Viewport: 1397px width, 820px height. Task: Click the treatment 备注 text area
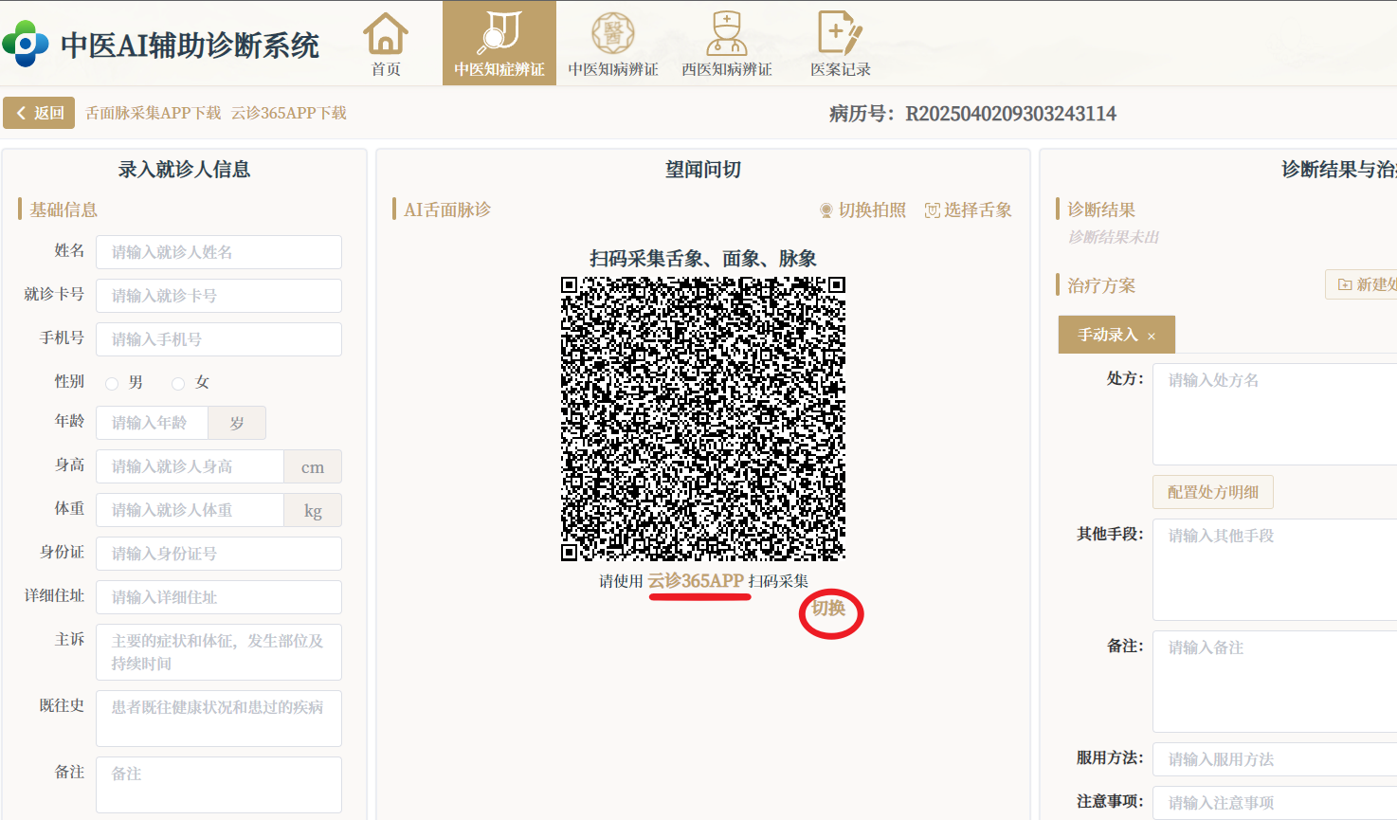coord(1275,682)
